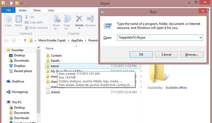
Task: Click the Back navigation arrow
Action: [6, 40]
